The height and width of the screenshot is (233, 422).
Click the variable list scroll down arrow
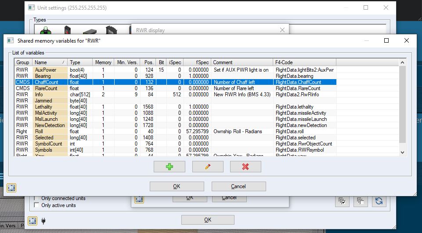(x=402, y=153)
